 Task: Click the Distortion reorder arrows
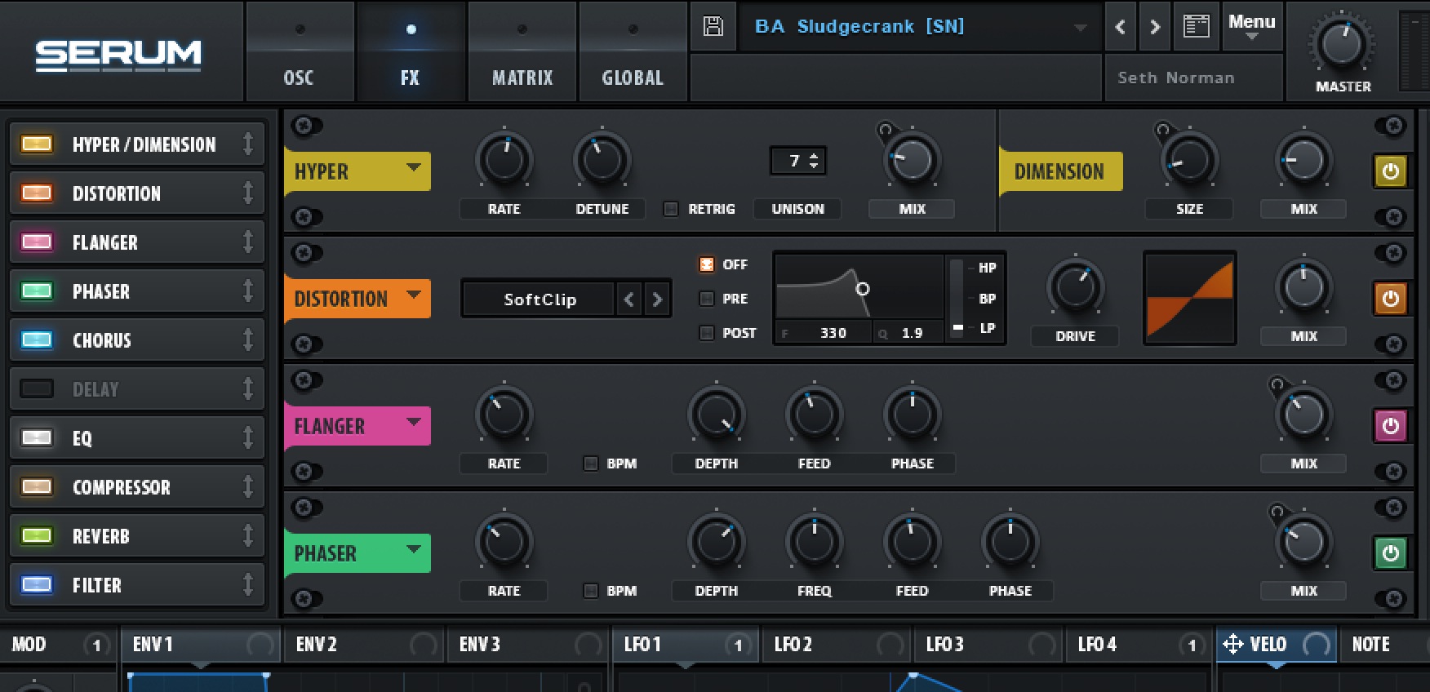click(248, 193)
